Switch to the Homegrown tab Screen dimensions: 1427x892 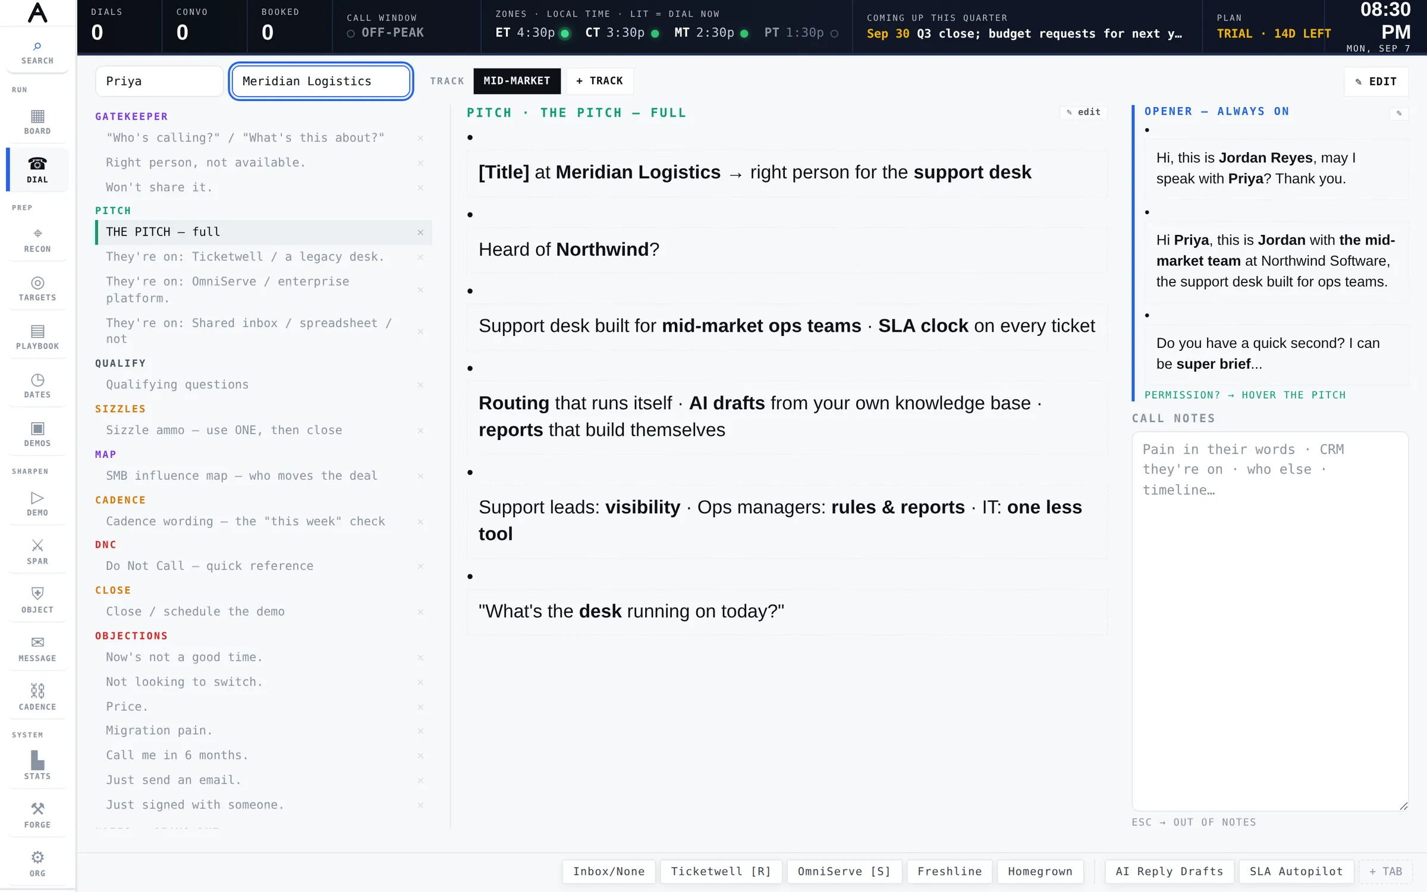tap(1040, 871)
